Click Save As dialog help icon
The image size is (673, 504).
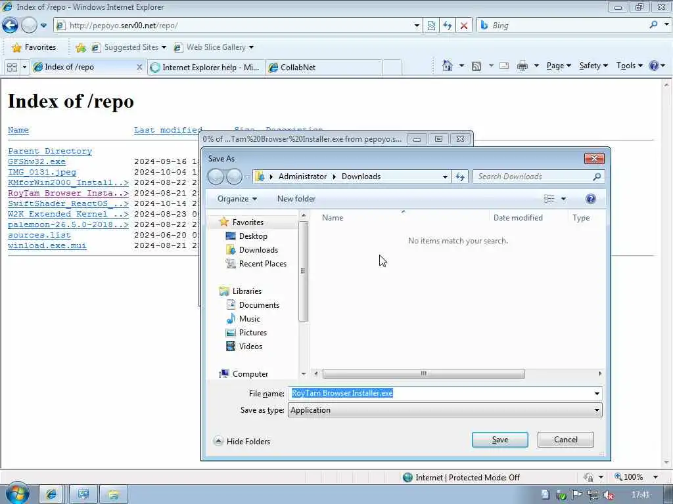[591, 199]
